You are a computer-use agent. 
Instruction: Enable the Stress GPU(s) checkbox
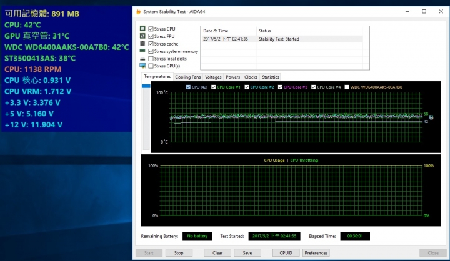coord(151,66)
